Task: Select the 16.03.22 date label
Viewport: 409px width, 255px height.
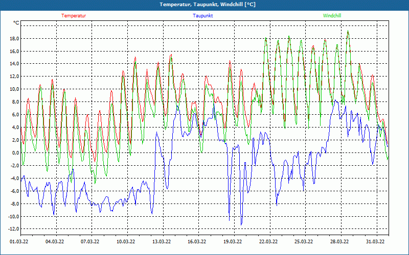Action: (197, 241)
